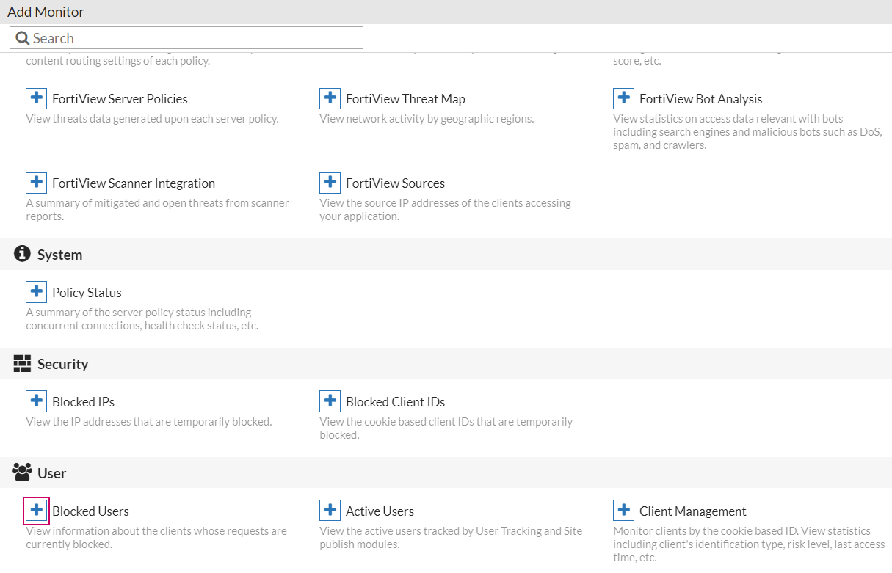Click the plus icon for FortiView Server Policies
This screenshot has width=892, height=573.
click(36, 98)
